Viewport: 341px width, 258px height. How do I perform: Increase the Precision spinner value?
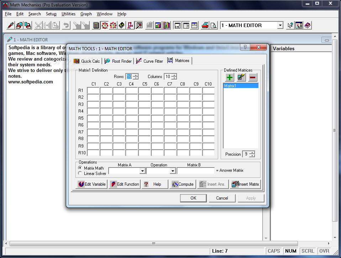click(x=252, y=153)
